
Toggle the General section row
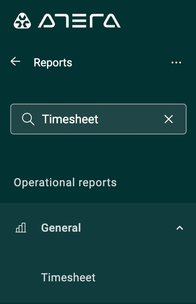point(98,228)
